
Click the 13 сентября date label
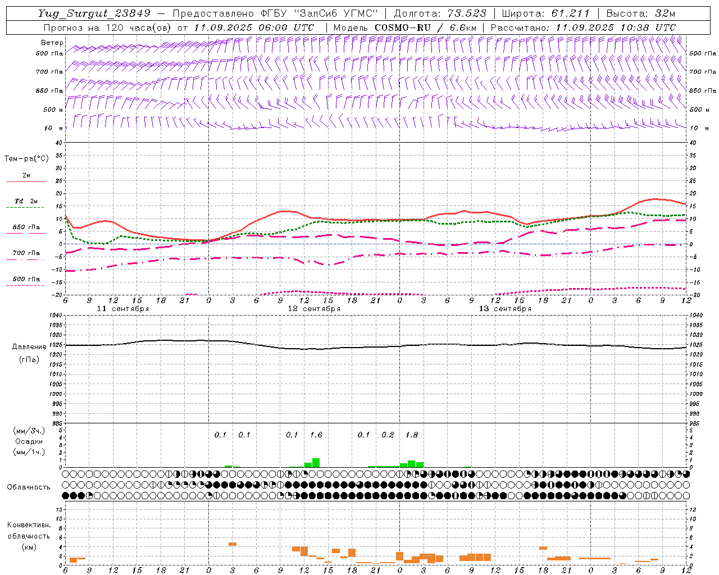point(505,309)
